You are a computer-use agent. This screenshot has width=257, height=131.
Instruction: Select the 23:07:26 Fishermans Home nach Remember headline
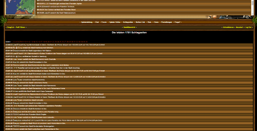[129, 74]
